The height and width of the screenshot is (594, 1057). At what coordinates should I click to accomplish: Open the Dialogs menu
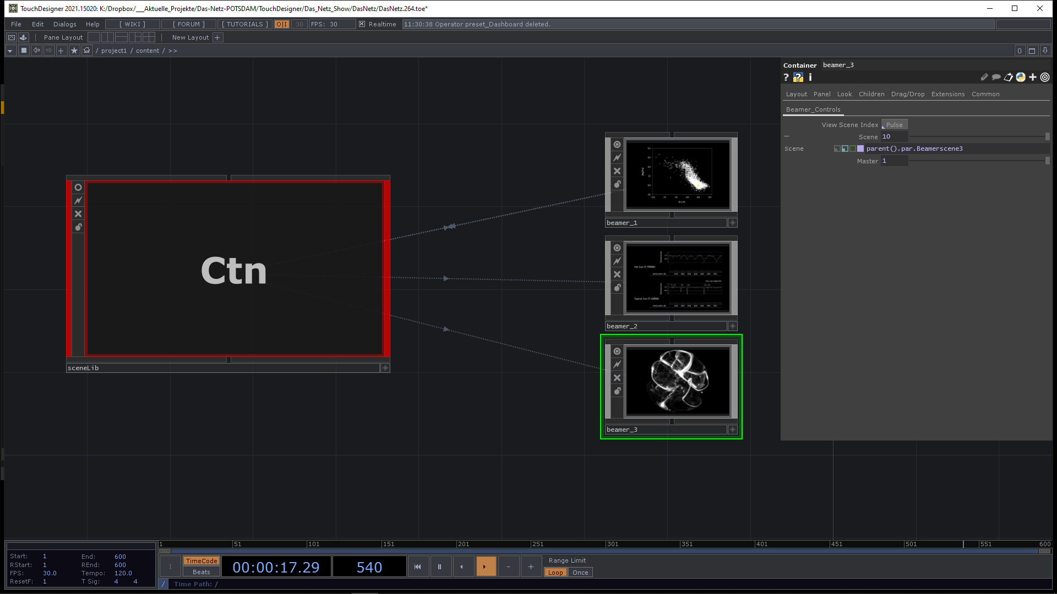(x=64, y=24)
